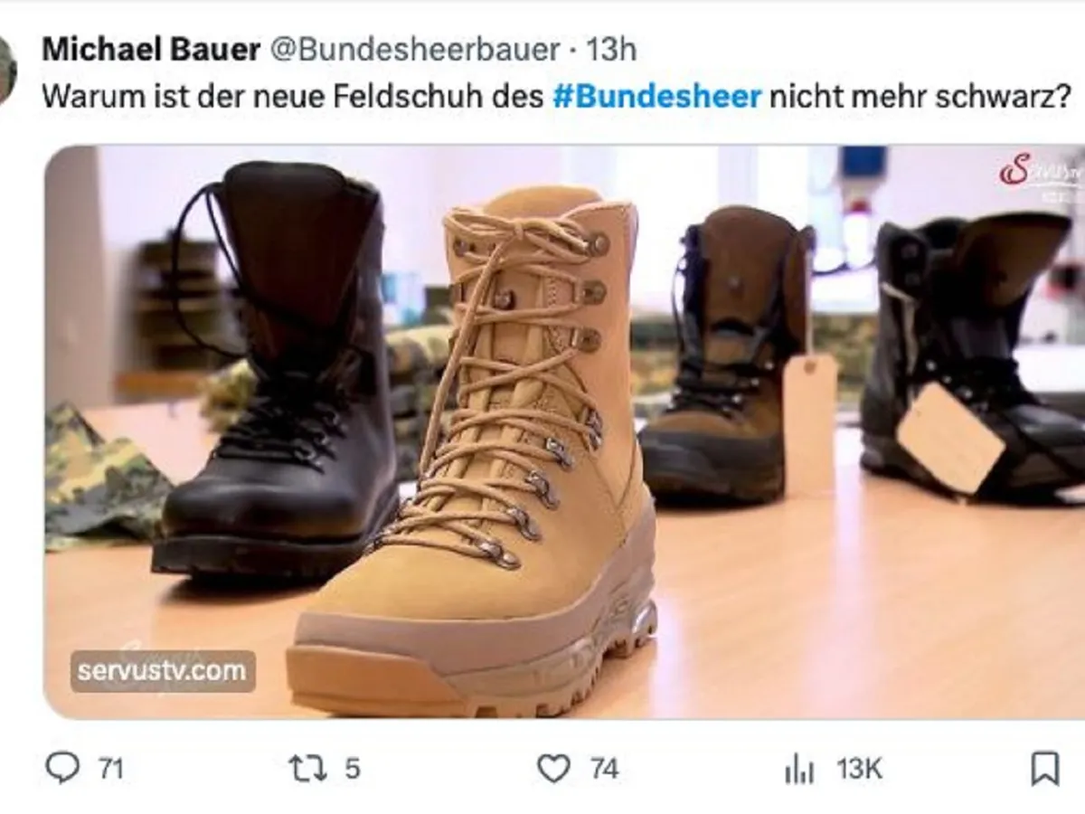Viewport: 1085px width, 814px height.
Task: Open the 71 replies count
Action: point(110,770)
